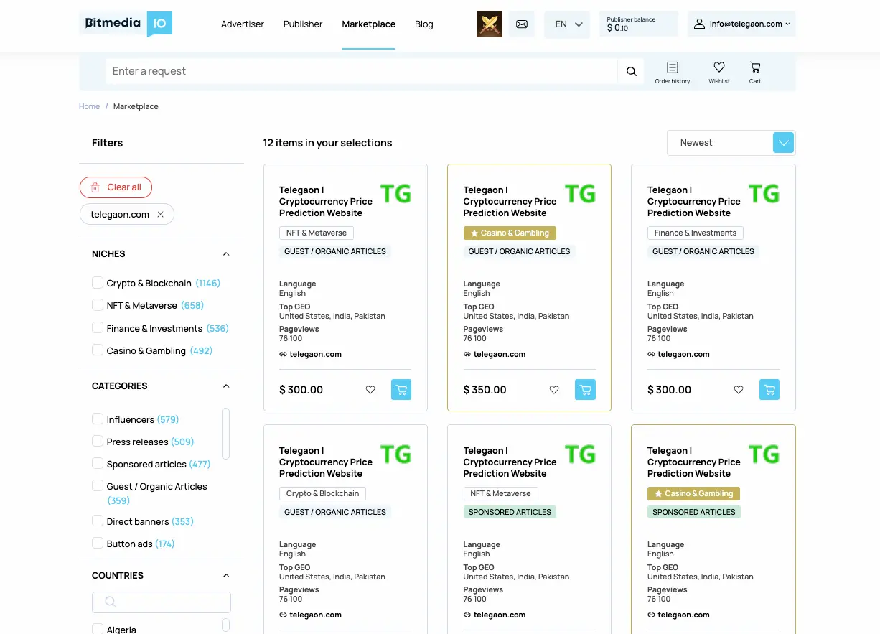The height and width of the screenshot is (634, 880).
Task: Click the link icon beside telegaon.com on the $350.00 card
Action: pyautogui.click(x=467, y=354)
